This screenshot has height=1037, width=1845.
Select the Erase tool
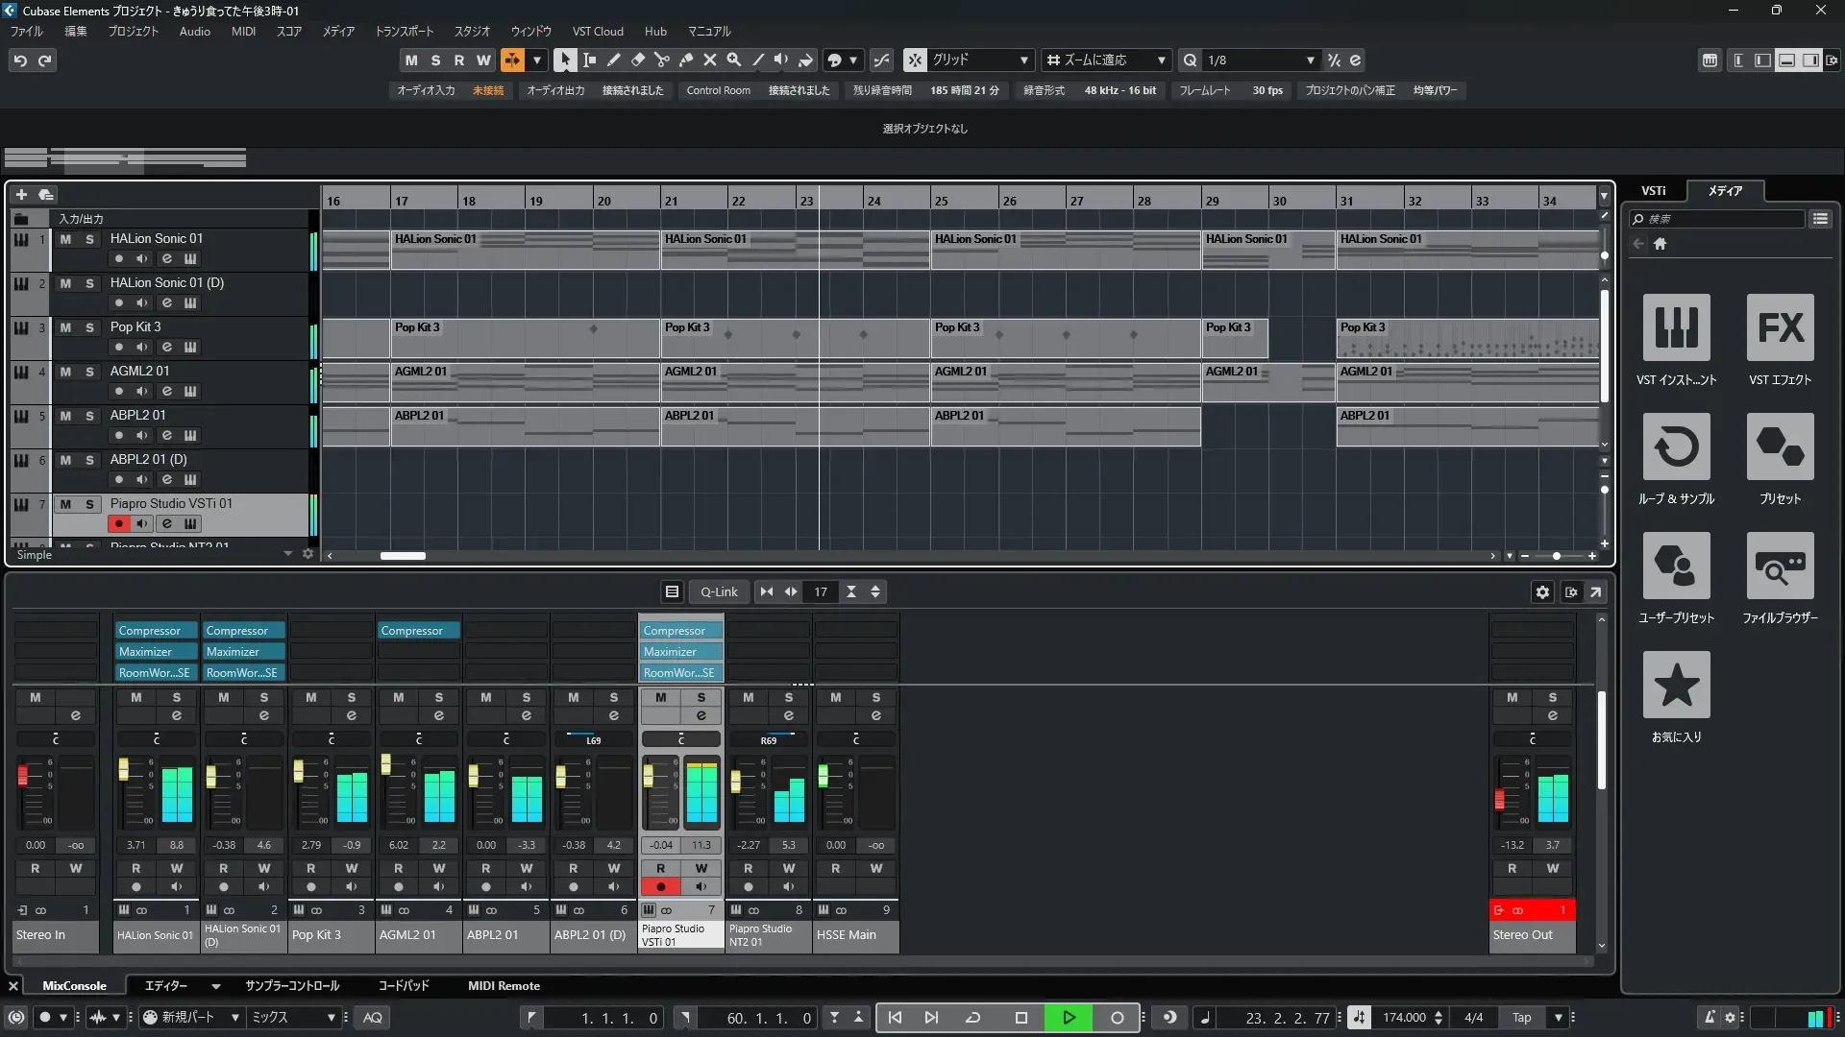[637, 60]
